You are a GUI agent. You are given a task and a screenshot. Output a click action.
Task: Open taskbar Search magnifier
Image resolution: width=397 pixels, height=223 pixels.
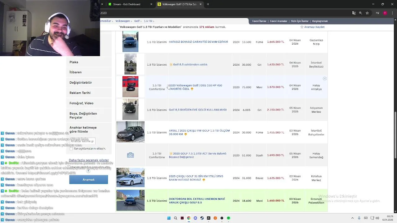tap(176, 218)
